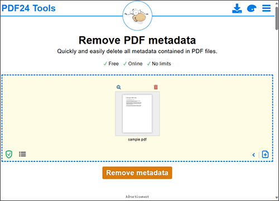The image size is (279, 201).
Task: Click the Remove PDF metadata heading
Action: click(137, 40)
